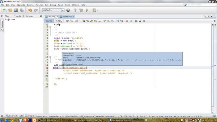217x122 pixels.
Task: Close the Projects panel tab
Action: pos(23,16)
